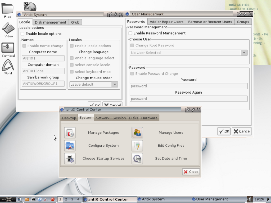Click the Password Again field

[188, 99]
